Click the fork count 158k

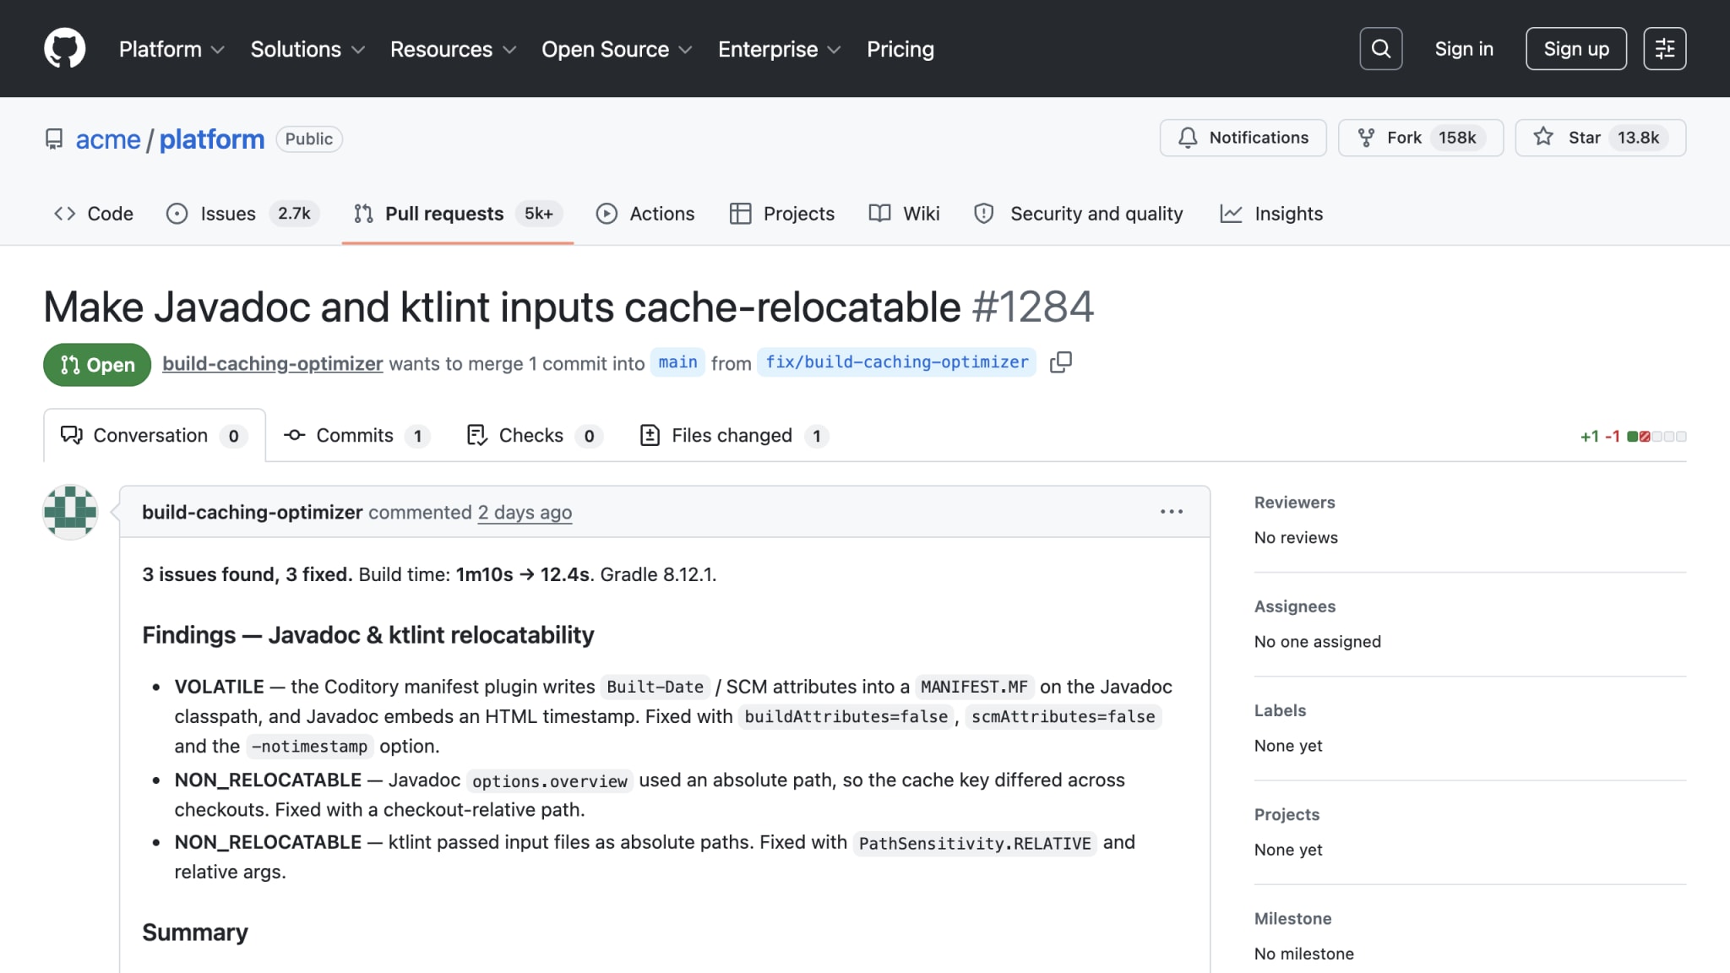tap(1457, 138)
